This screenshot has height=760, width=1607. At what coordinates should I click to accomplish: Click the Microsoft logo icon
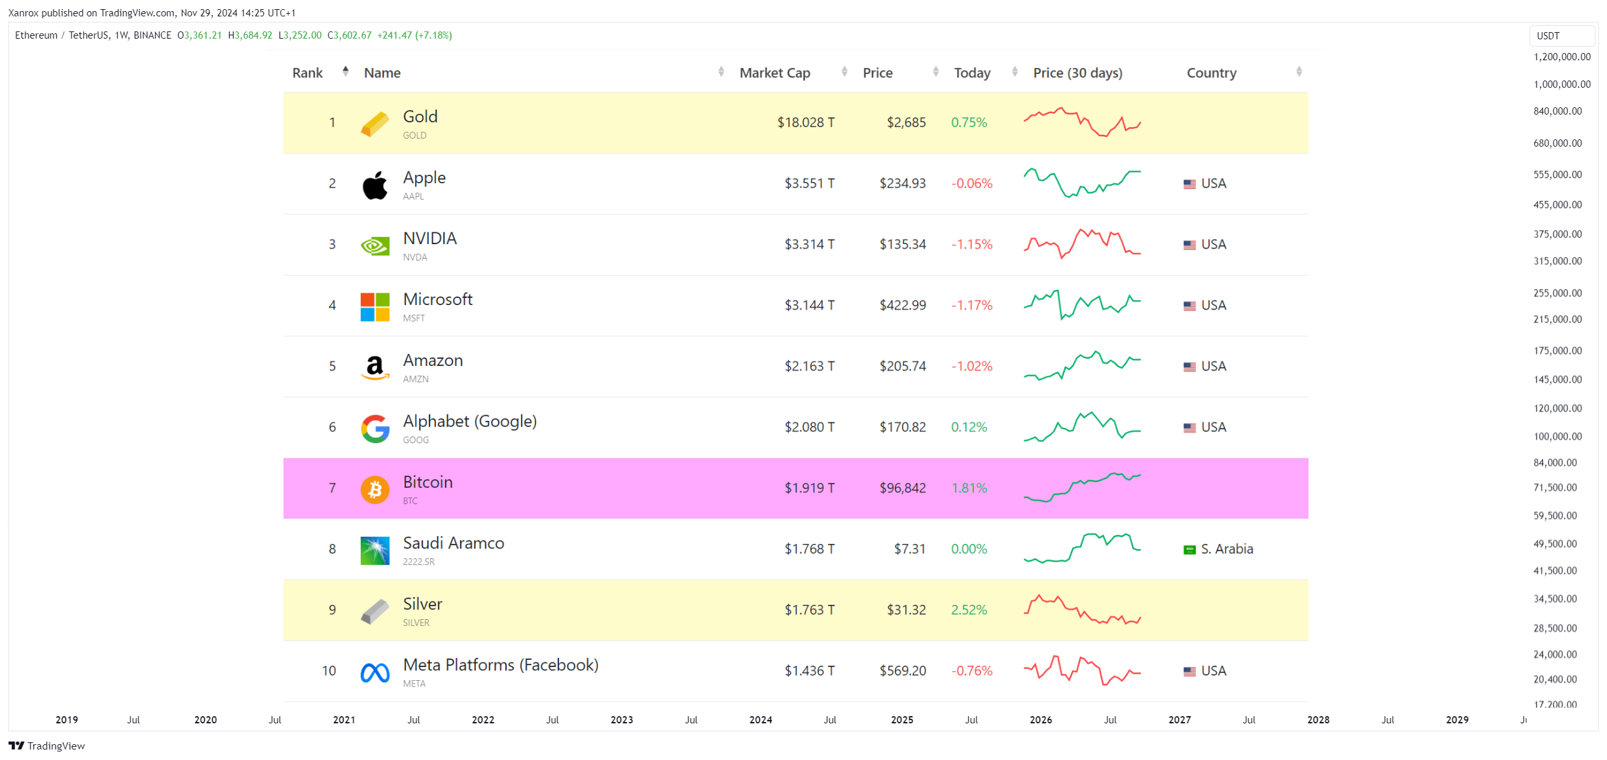click(375, 307)
